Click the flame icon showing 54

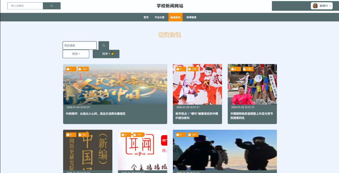click(80, 135)
